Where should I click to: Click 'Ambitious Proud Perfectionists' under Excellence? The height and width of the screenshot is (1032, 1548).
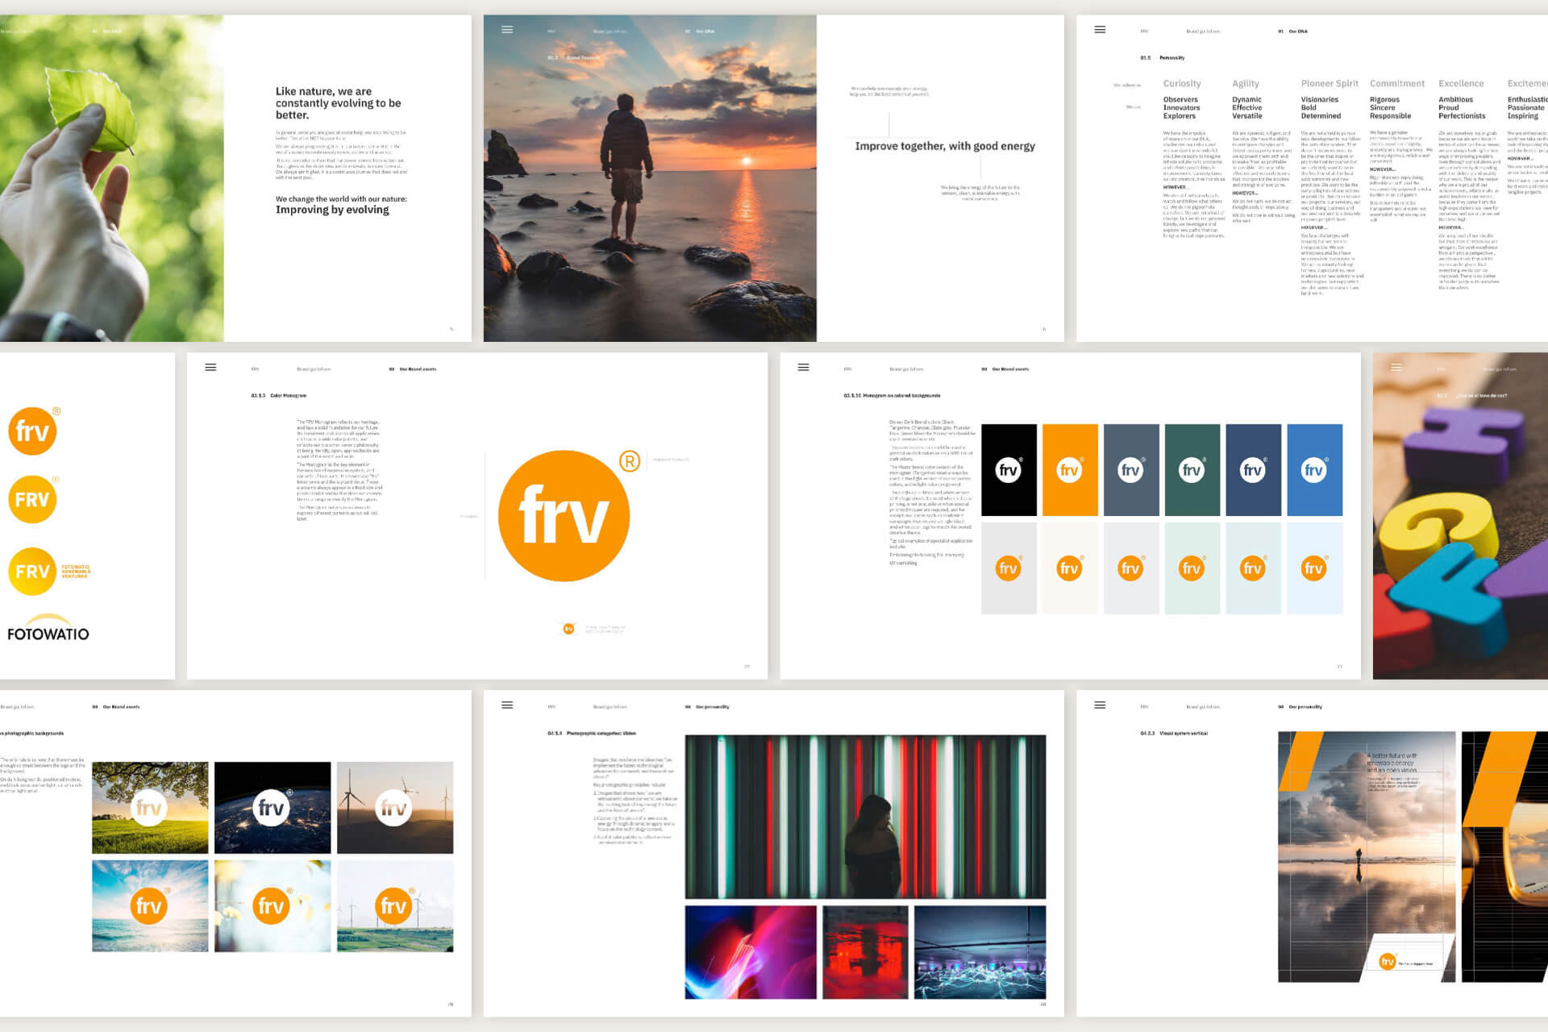tap(1462, 108)
